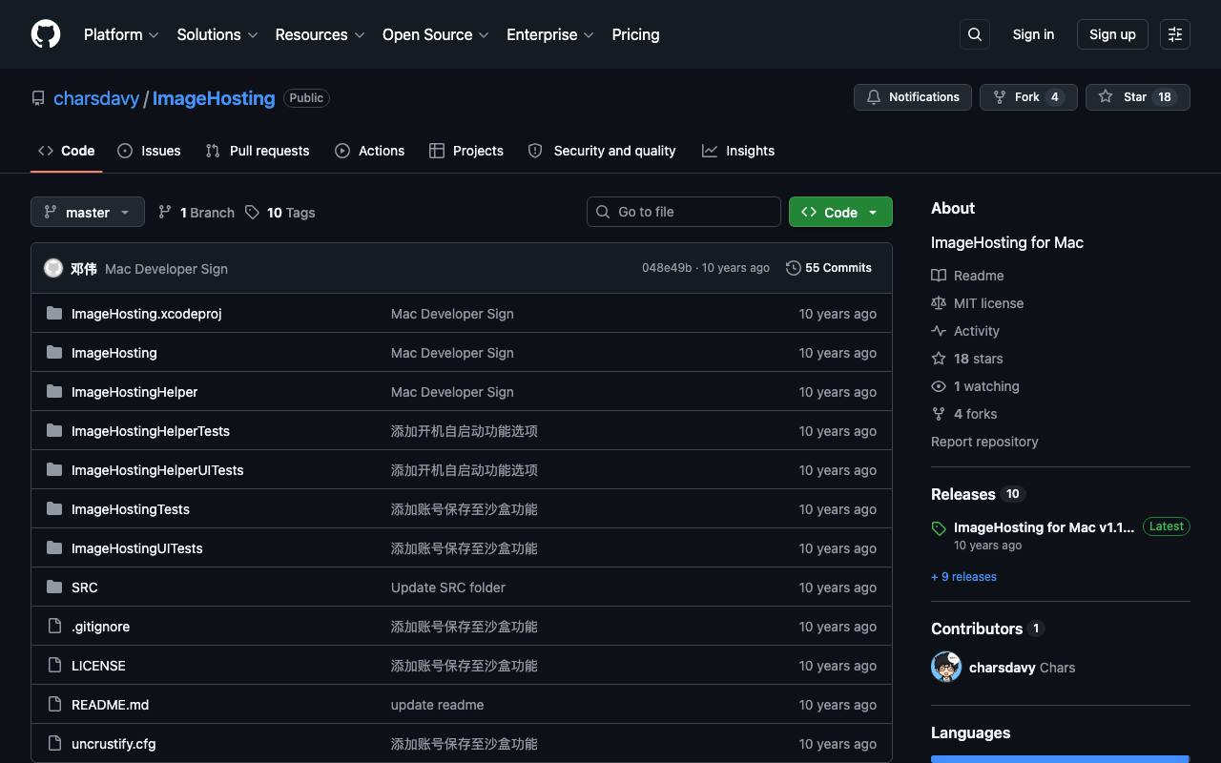
Task: Click the folder icon beside ImageHostingTests
Action: [54, 509]
